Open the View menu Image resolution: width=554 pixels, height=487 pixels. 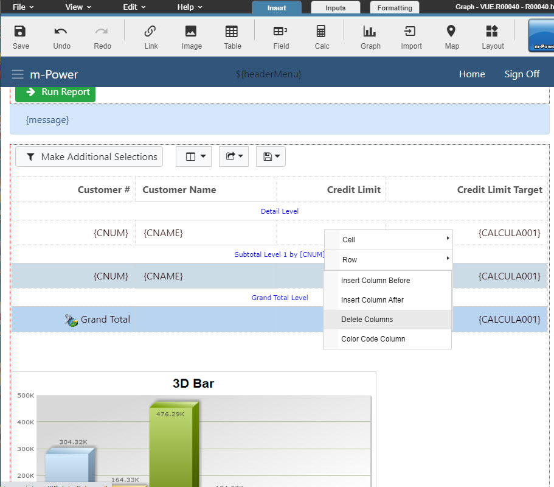78,7
